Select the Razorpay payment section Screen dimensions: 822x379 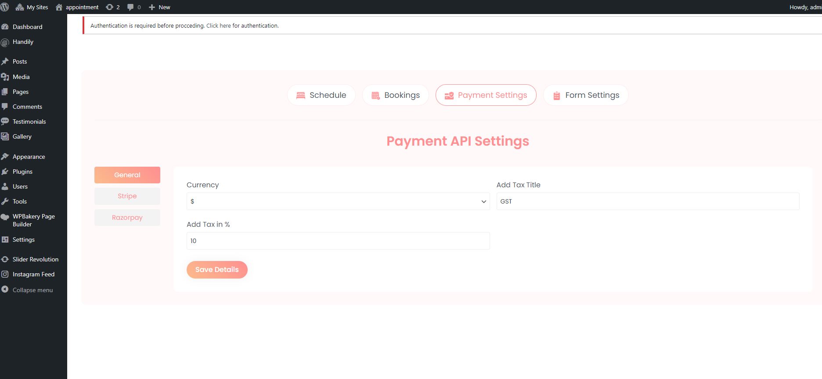coord(127,218)
